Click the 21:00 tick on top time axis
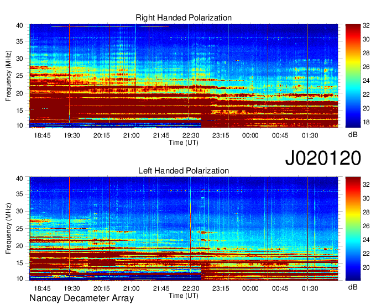Viewport: 376px width, 305px height. (x=132, y=135)
